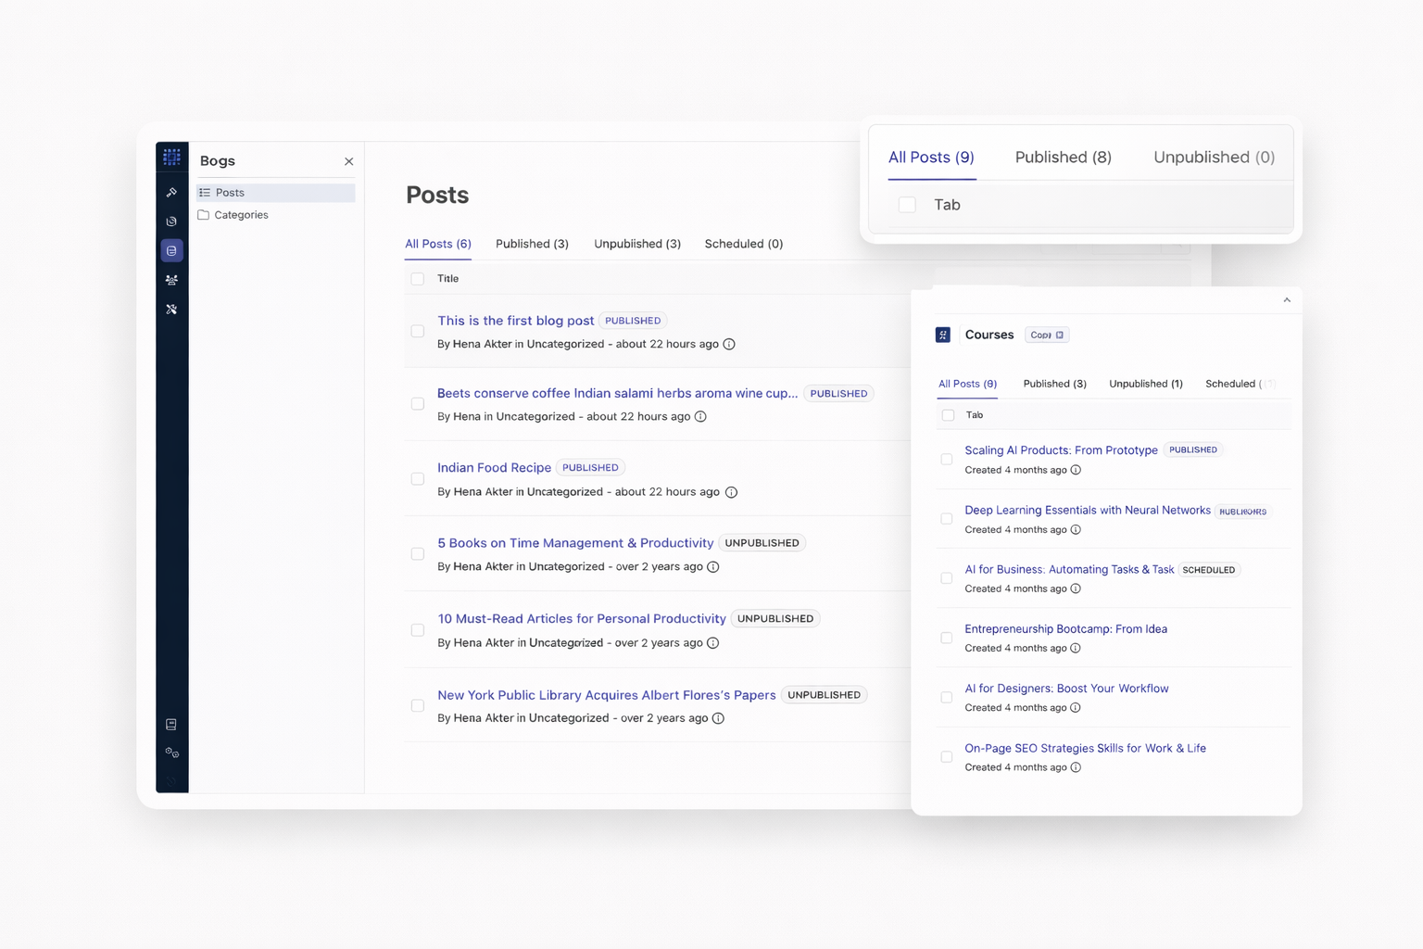Image resolution: width=1423 pixels, height=949 pixels.
Task: Open the people group icon in sidebar
Action: click(x=171, y=280)
